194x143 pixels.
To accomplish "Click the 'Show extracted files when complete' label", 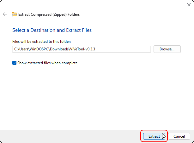I will coord(47,63).
